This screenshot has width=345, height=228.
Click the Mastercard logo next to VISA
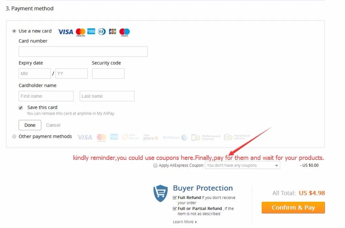point(80,32)
